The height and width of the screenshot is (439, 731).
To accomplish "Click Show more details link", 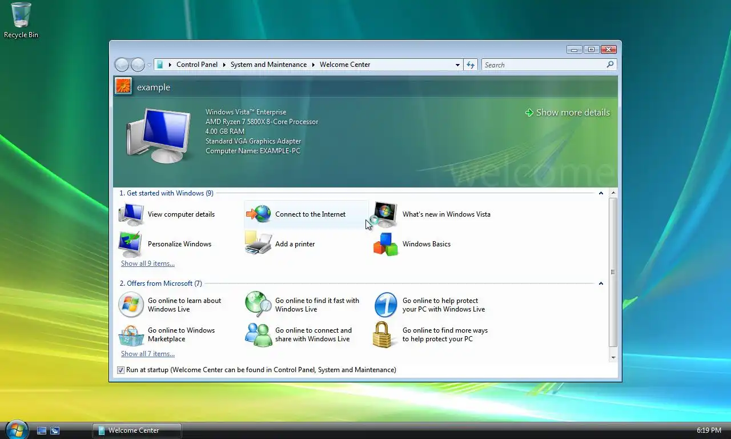I will 568,113.
